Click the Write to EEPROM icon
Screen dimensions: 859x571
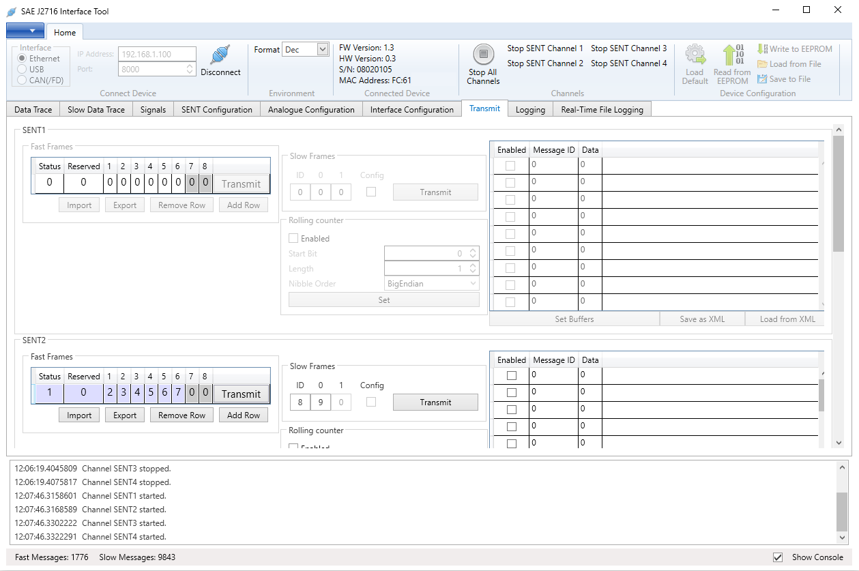(762, 49)
